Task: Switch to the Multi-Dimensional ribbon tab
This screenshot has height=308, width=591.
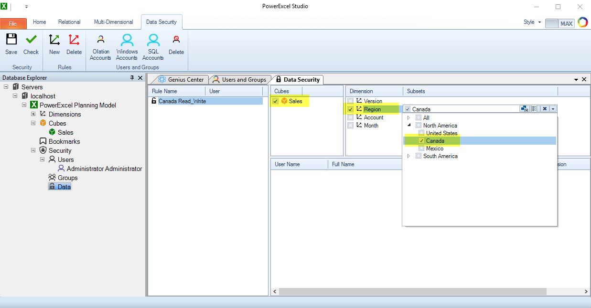Action: 113,22
